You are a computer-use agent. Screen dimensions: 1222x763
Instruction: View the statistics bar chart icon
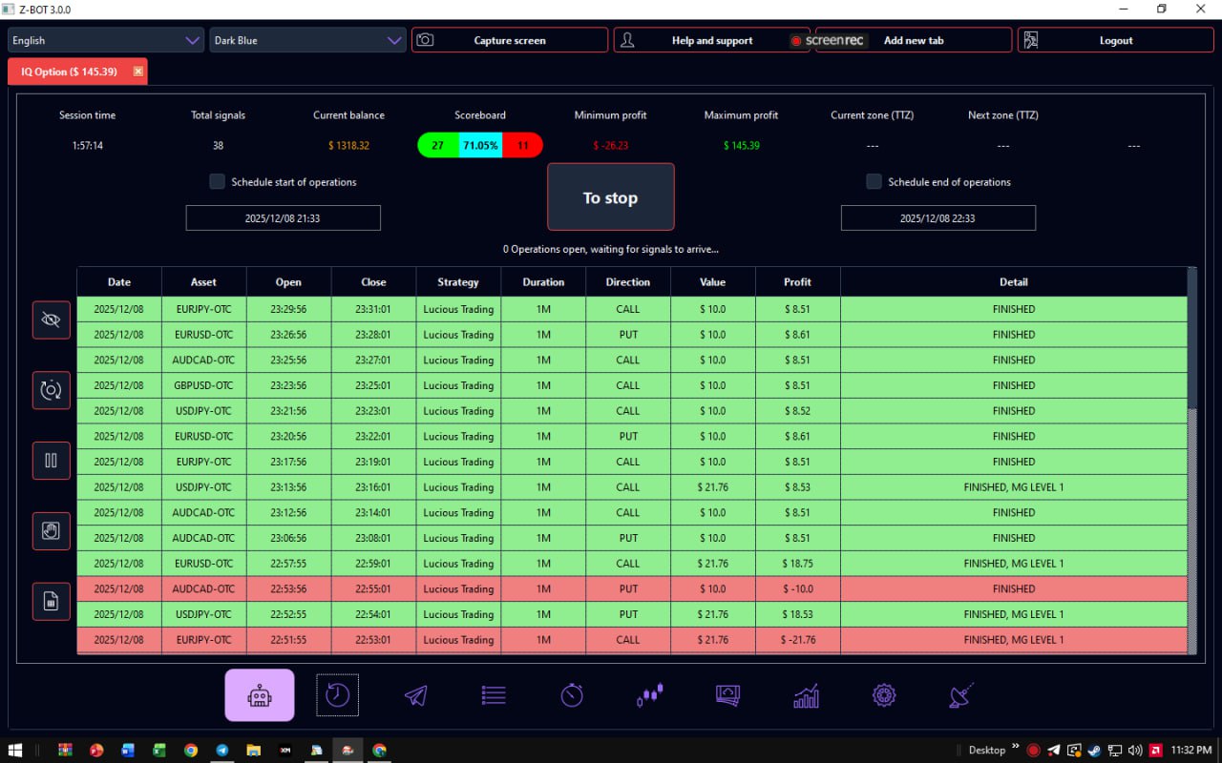(806, 696)
